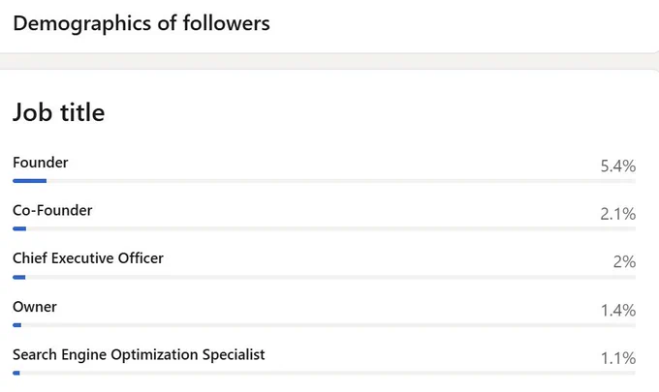Click the Owner job title label
Viewport: 659px width, 392px height.
point(35,307)
